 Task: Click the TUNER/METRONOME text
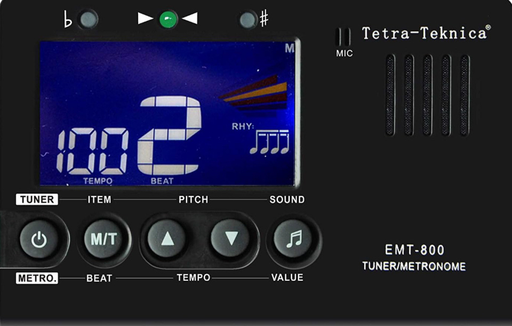click(414, 266)
